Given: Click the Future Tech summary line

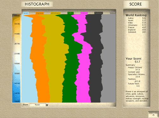Looking at the screenshot, I should pyautogui.click(x=134, y=85).
